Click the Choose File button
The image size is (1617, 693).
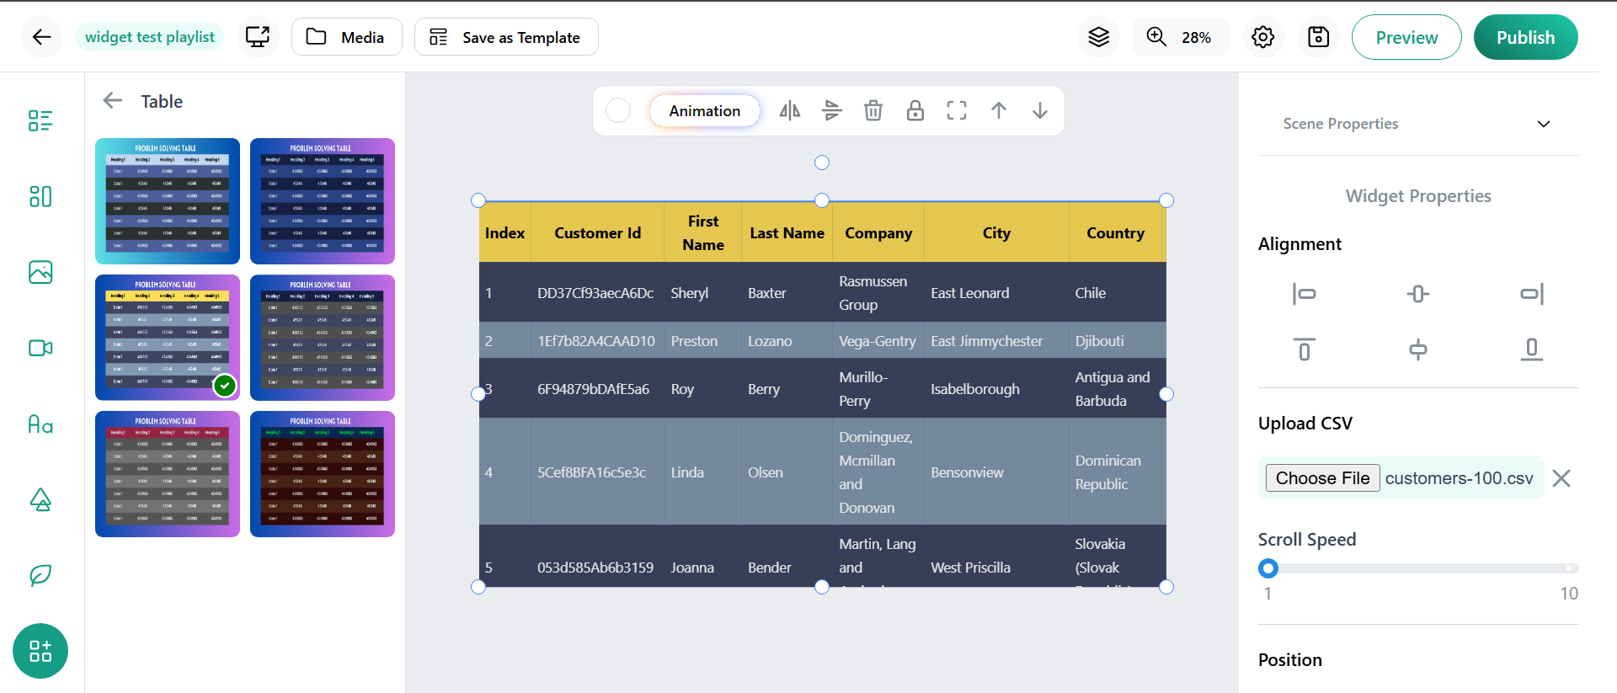(1322, 478)
